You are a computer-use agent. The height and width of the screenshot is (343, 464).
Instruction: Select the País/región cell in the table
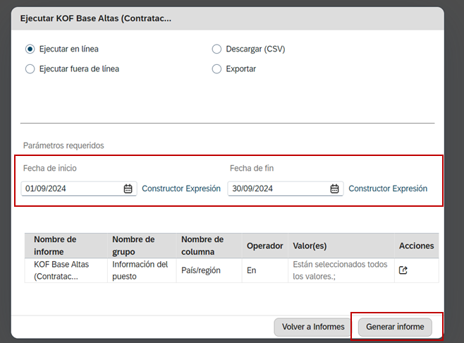[x=201, y=270]
